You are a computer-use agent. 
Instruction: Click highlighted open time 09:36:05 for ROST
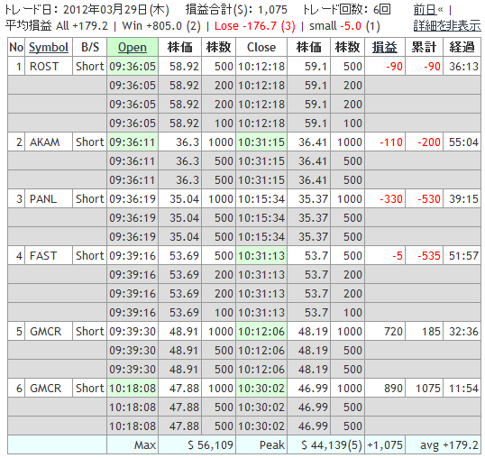click(133, 66)
